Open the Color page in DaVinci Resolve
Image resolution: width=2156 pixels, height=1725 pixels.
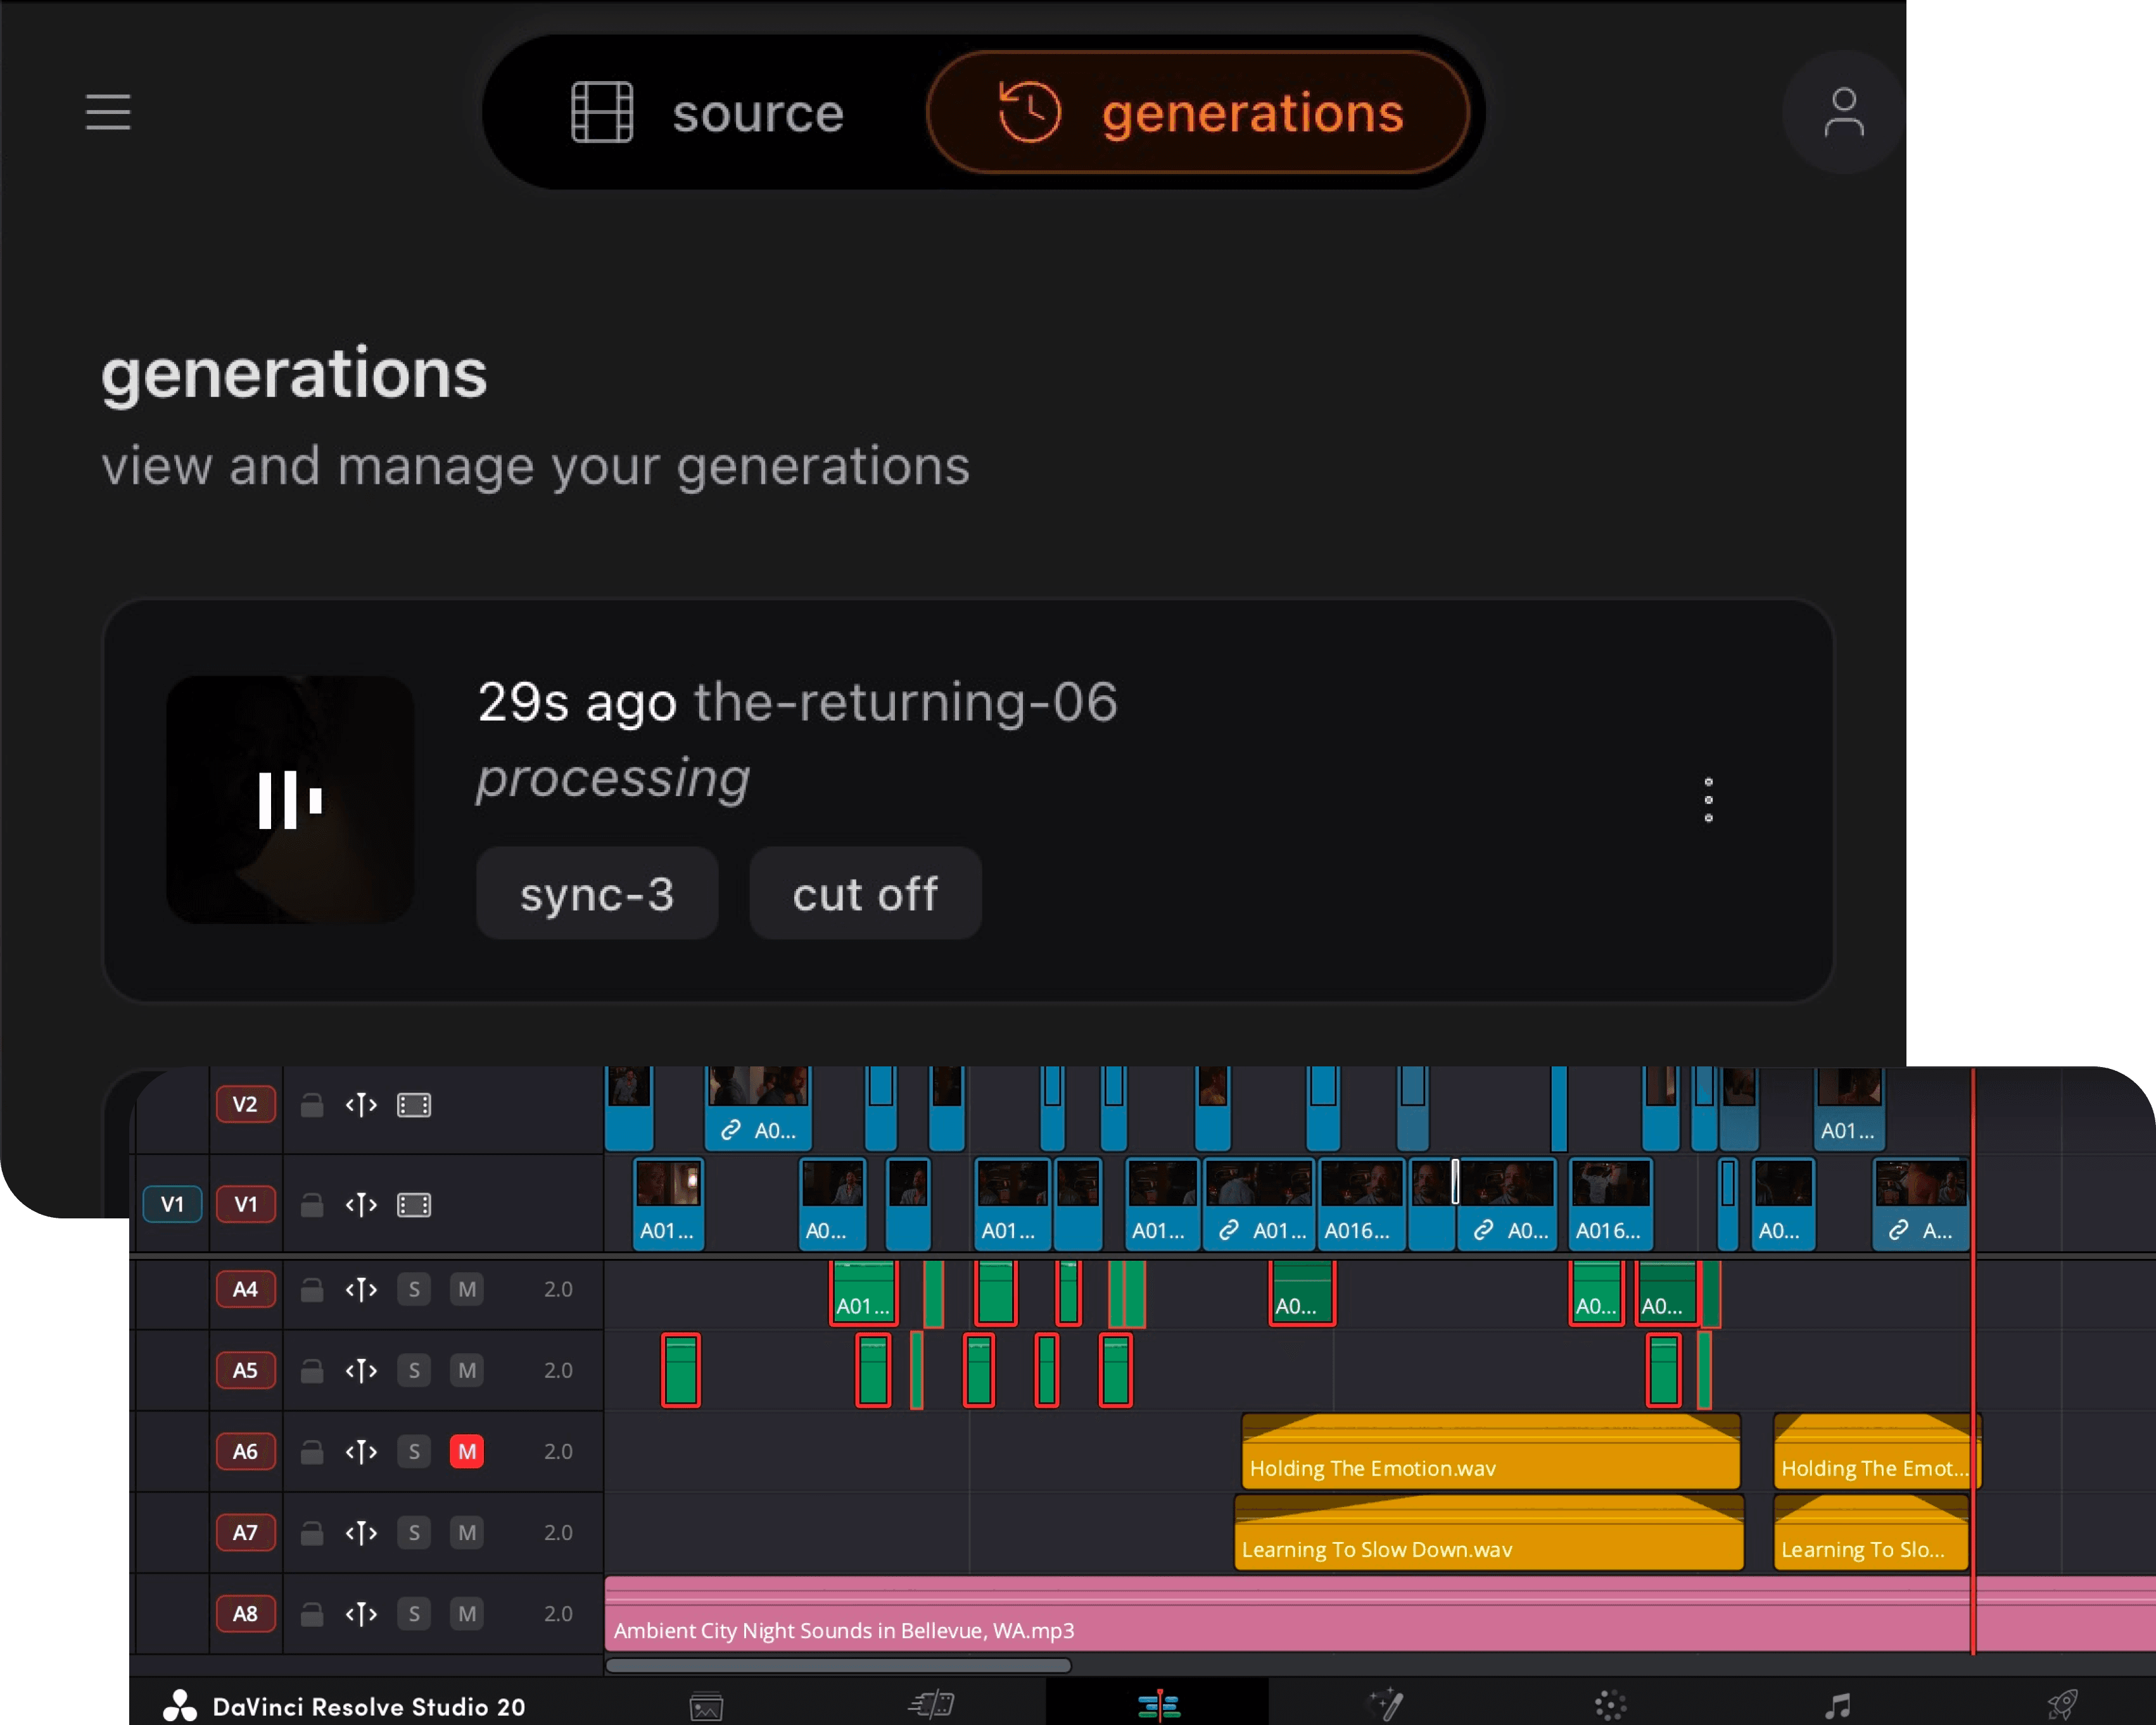coord(1610,1705)
